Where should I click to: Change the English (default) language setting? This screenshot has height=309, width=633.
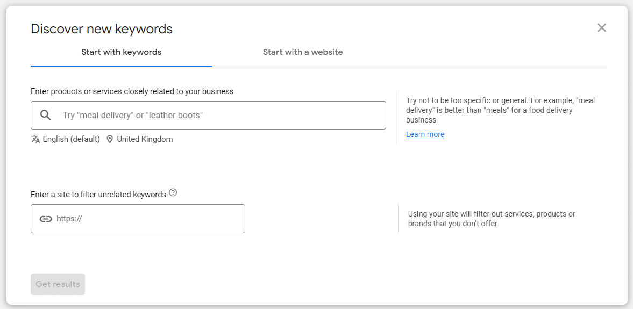pos(72,139)
